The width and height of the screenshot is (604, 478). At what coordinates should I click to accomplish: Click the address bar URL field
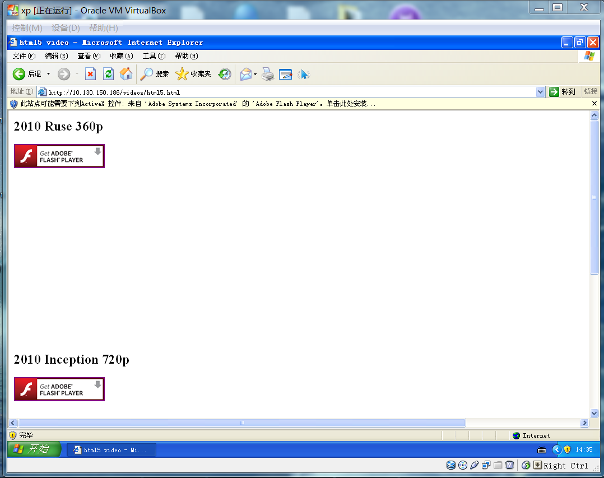pyautogui.click(x=291, y=92)
